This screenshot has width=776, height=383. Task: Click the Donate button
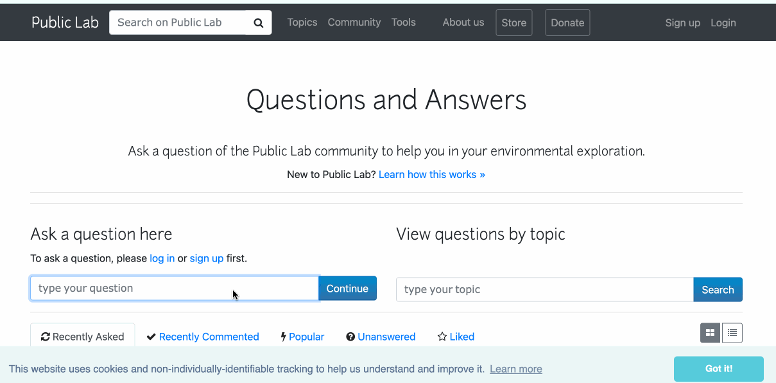point(567,22)
